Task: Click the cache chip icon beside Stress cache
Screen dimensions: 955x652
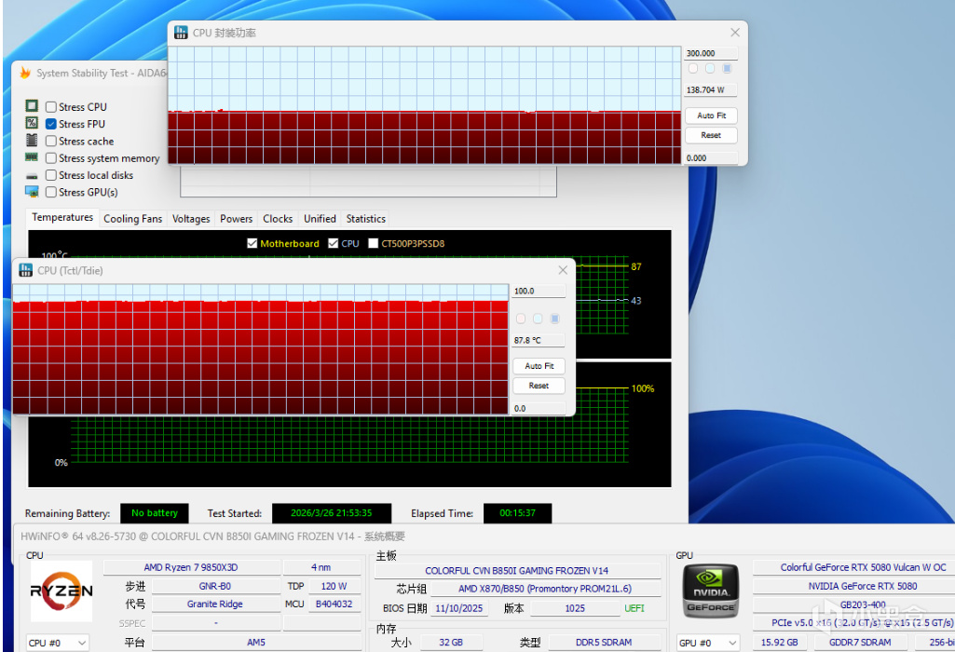Action: tap(32, 140)
